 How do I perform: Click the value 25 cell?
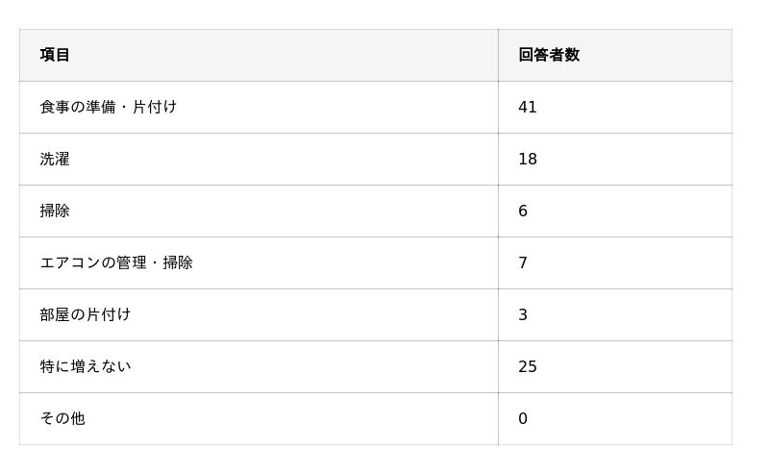point(615,366)
